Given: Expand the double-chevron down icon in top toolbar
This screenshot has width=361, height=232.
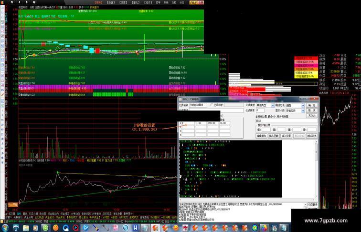Looking at the screenshot, I should [34, 2].
